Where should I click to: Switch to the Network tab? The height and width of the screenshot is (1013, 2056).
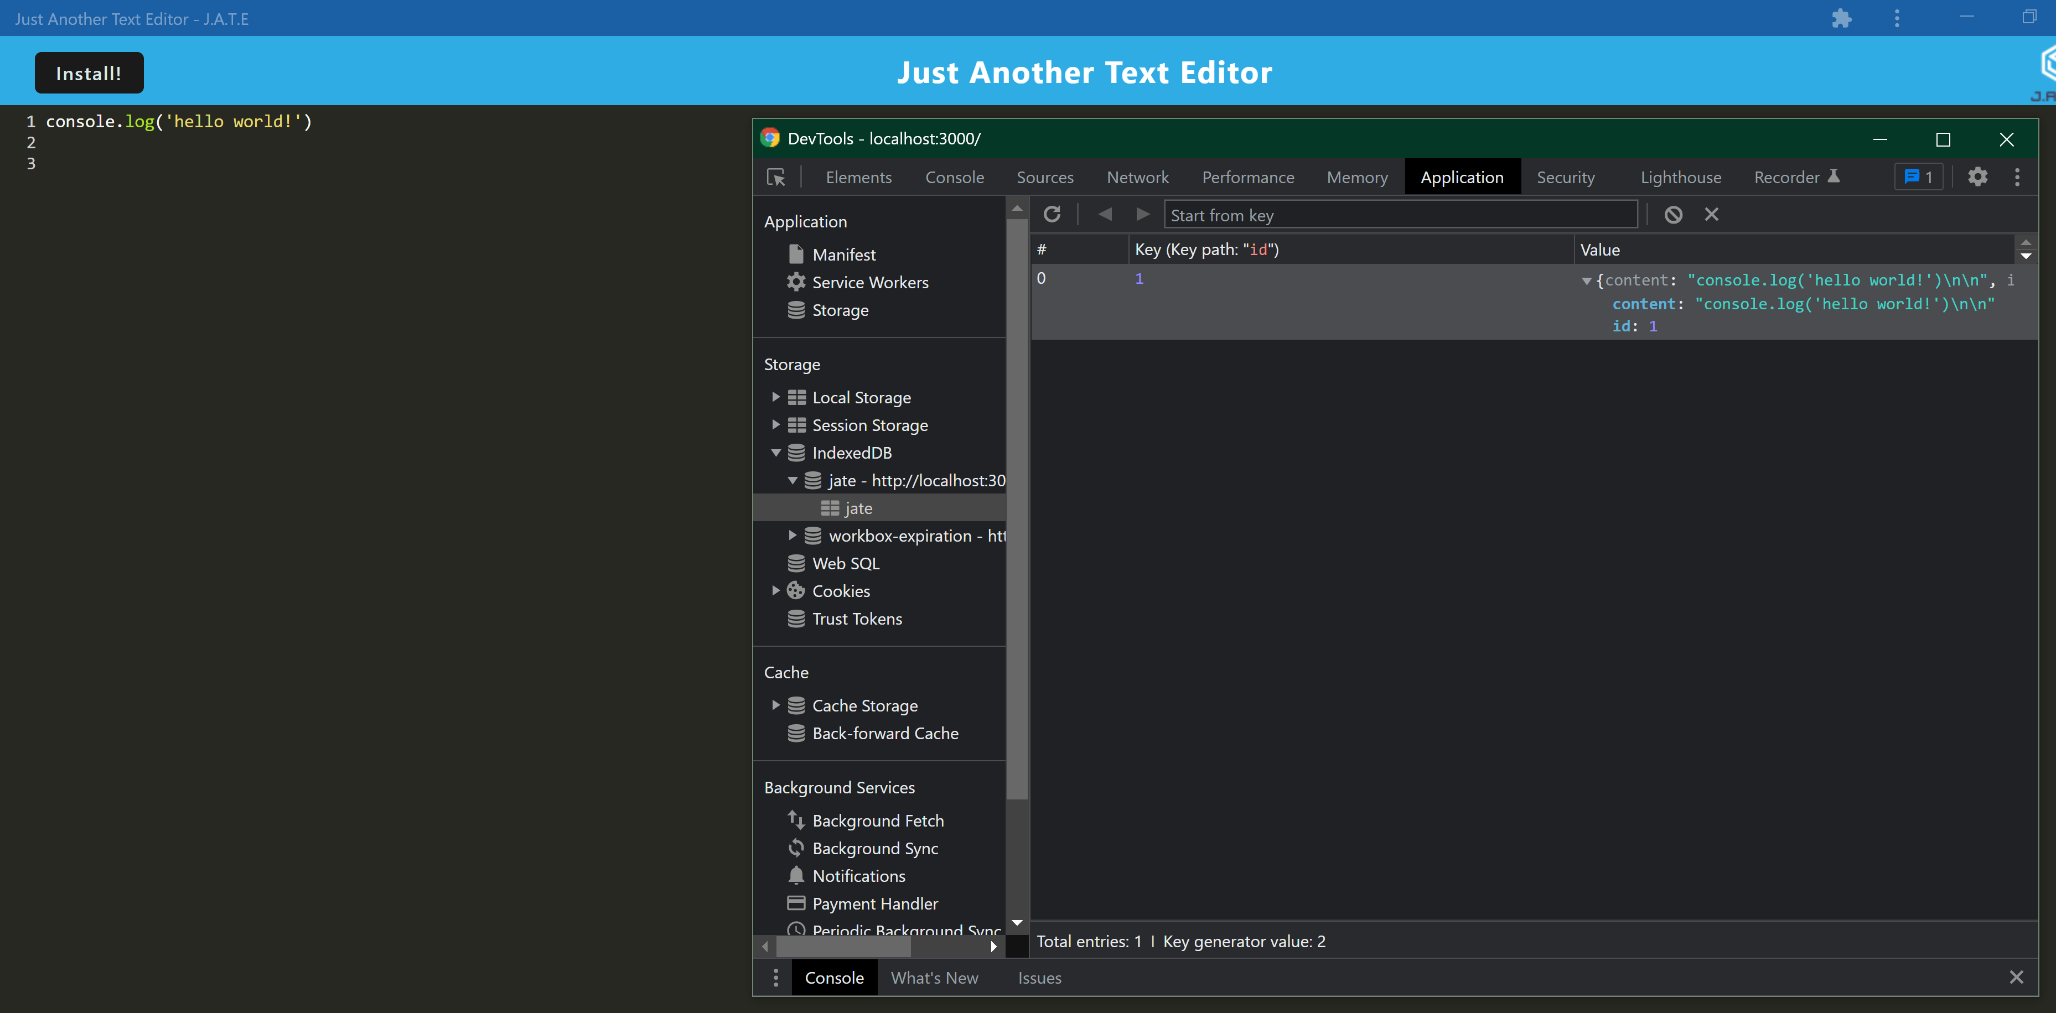point(1137,177)
